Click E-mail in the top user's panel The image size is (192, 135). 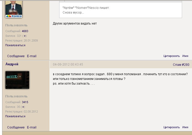(x=32, y=56)
